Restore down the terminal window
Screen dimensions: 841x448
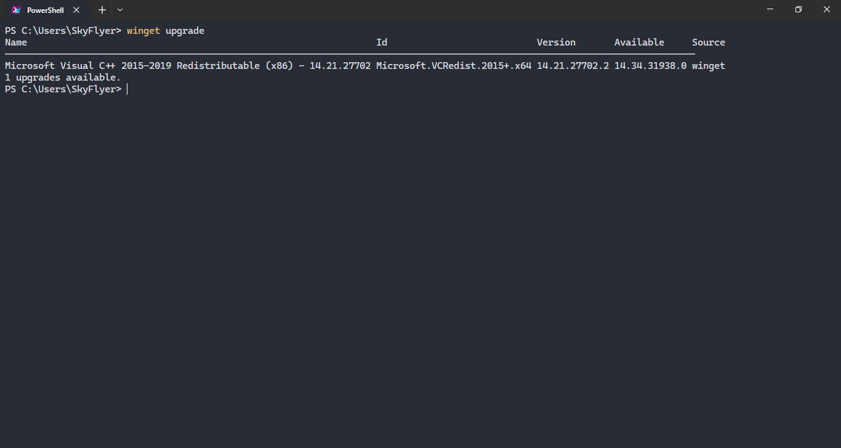(x=798, y=9)
